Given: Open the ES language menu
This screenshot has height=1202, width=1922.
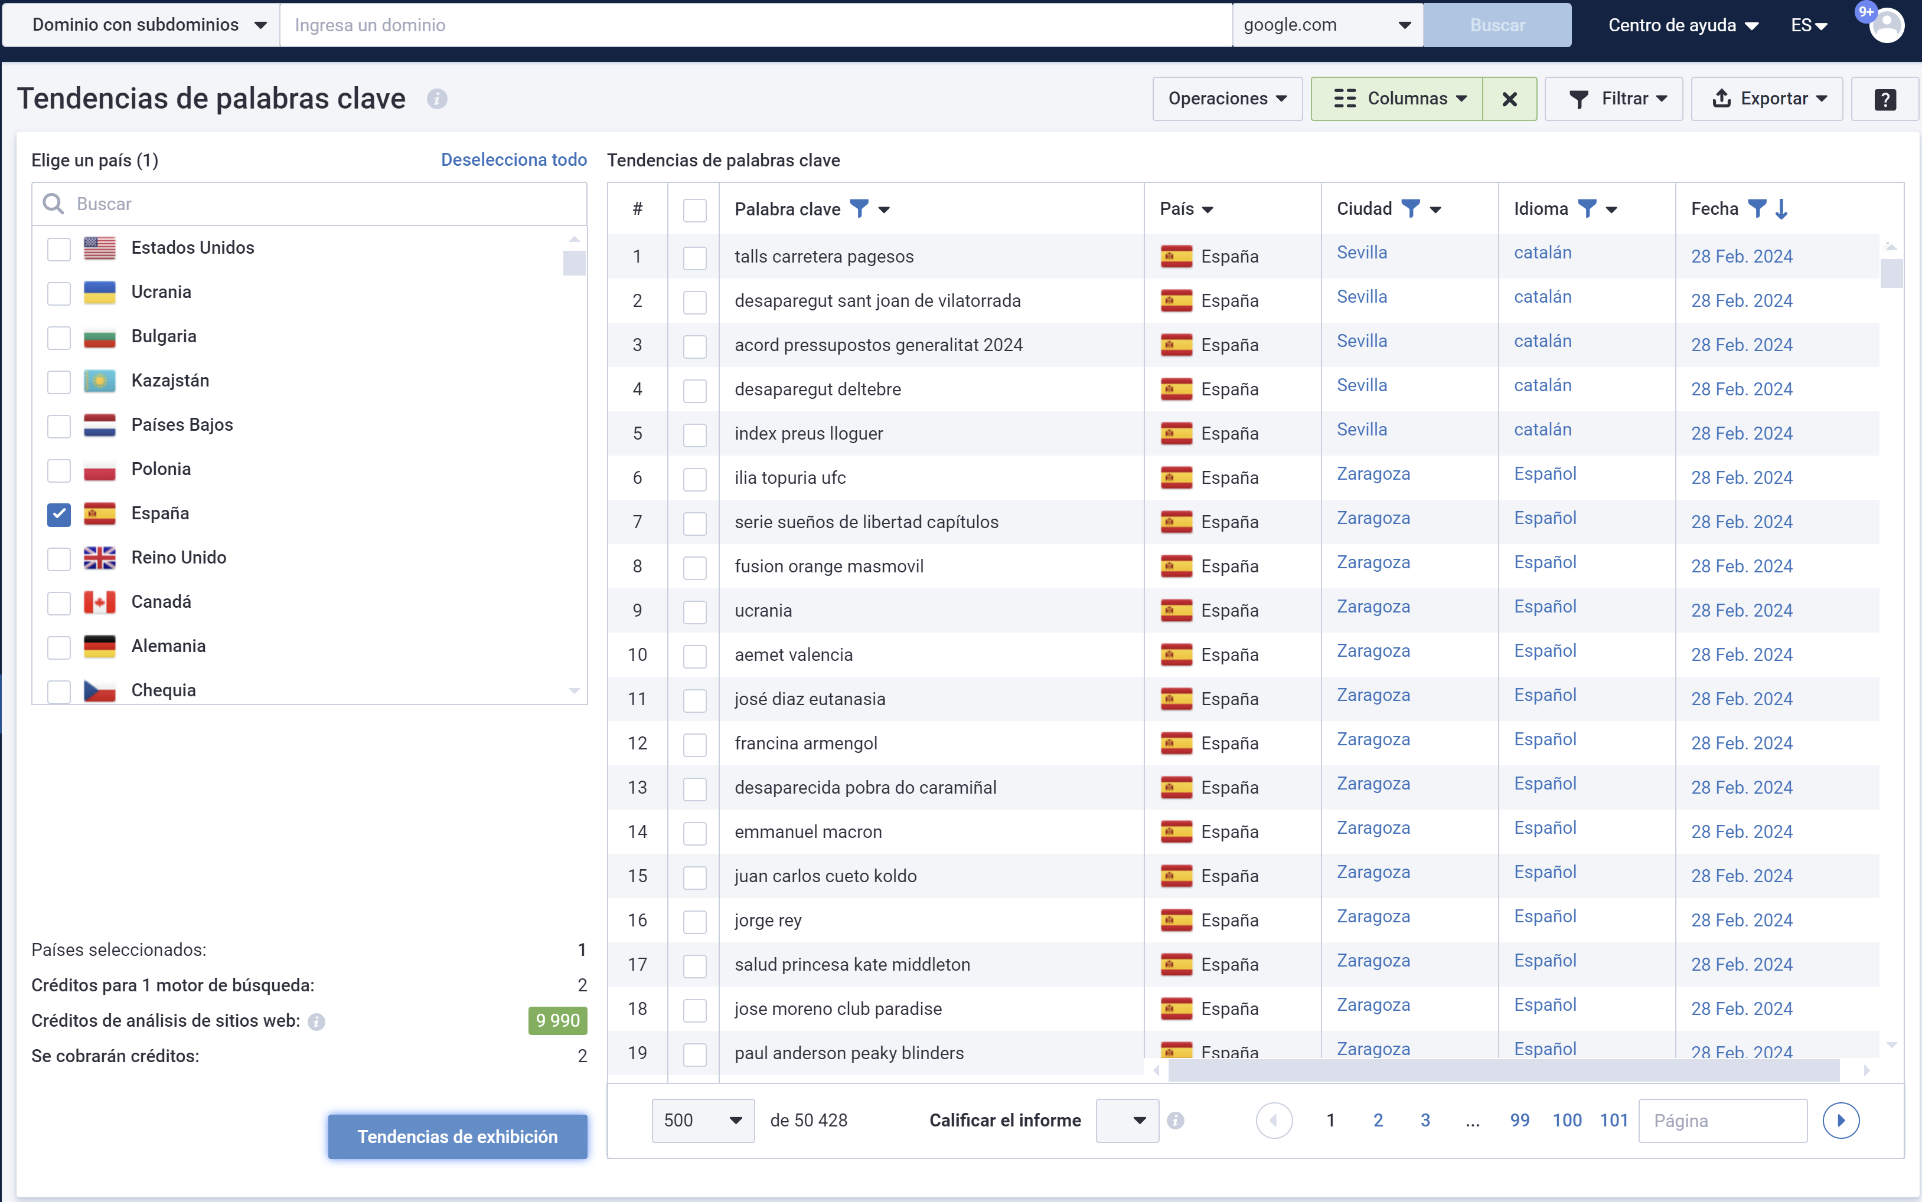Looking at the screenshot, I should point(1807,25).
